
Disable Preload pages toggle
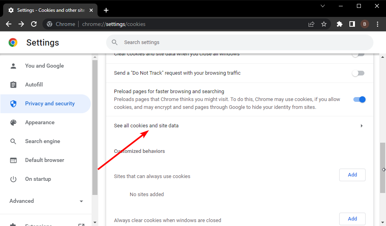(x=359, y=99)
